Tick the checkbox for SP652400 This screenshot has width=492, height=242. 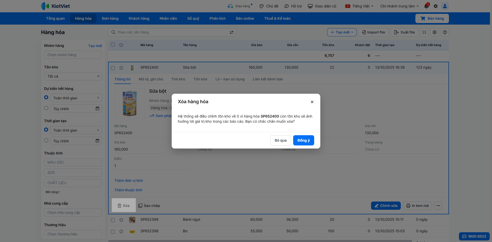(113, 68)
